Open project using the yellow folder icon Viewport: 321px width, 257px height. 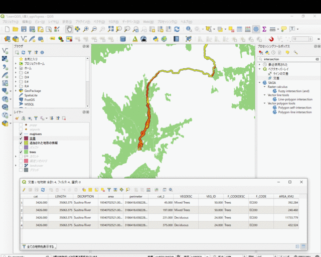click(16, 29)
